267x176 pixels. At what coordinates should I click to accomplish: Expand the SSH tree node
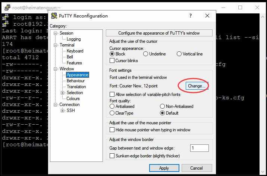(63, 111)
